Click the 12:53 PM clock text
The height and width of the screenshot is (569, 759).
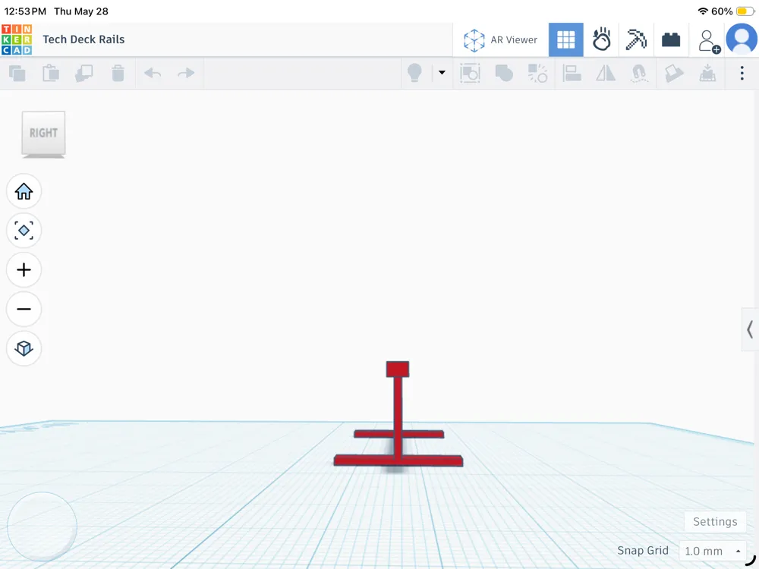pos(25,11)
